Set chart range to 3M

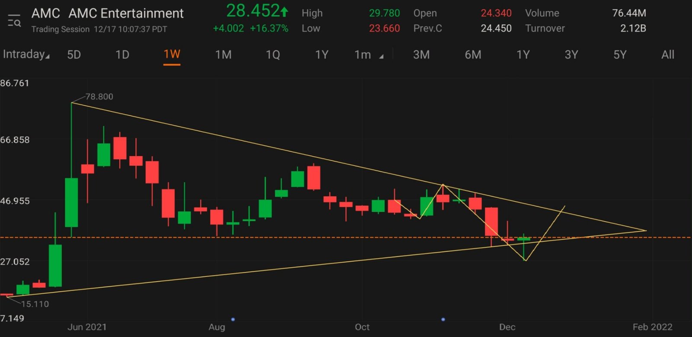point(421,55)
